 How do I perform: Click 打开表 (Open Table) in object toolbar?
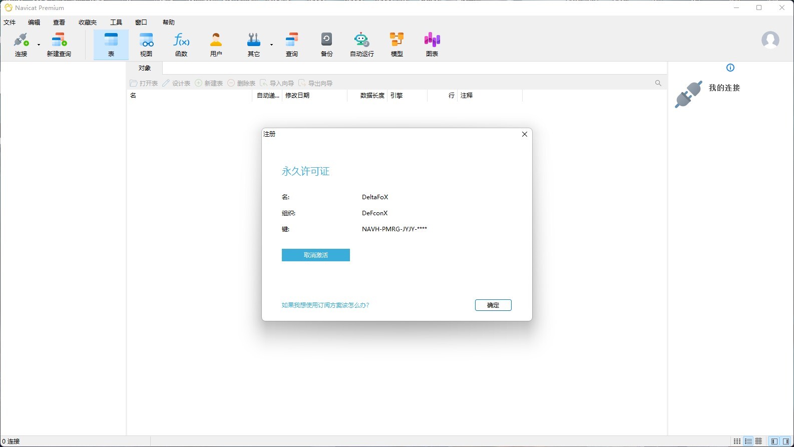click(144, 83)
